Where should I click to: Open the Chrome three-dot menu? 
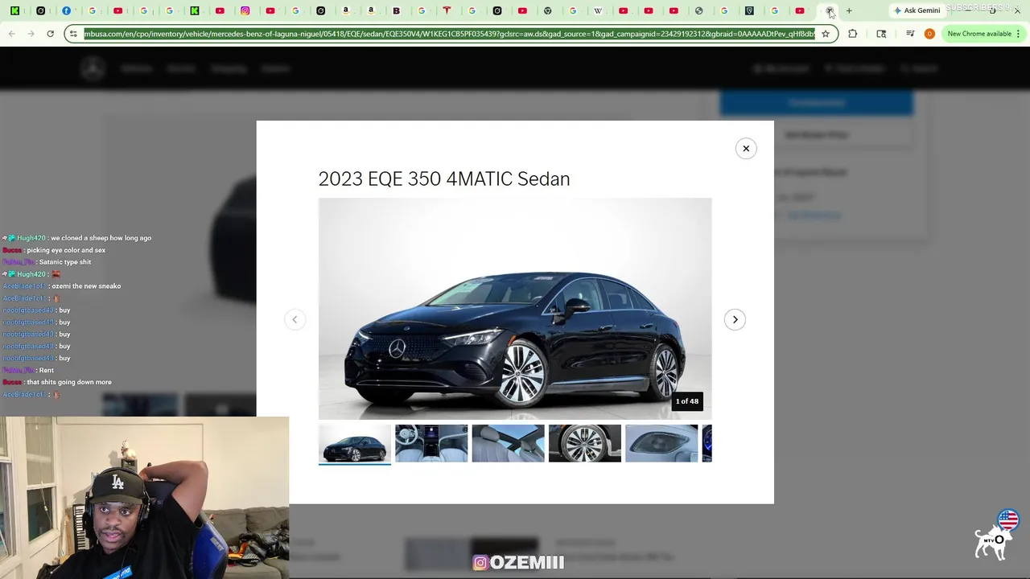click(1018, 34)
